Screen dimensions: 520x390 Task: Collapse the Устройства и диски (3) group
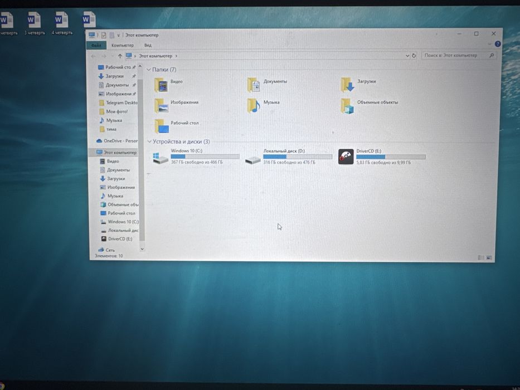[x=149, y=142]
